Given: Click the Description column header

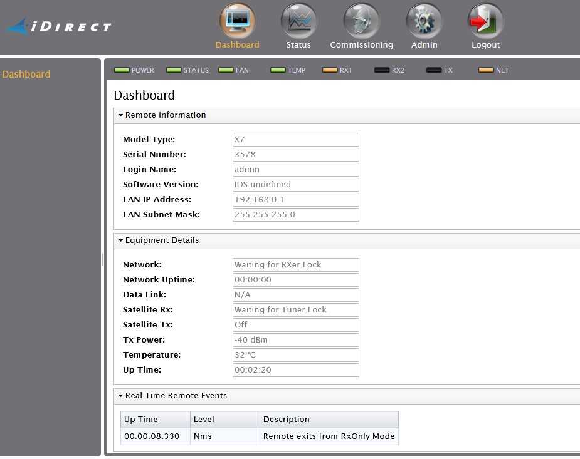Looking at the screenshot, I should click(329, 420).
